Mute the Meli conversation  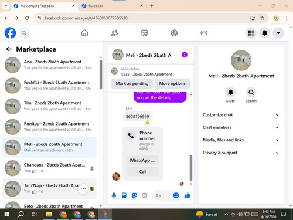(x=230, y=92)
